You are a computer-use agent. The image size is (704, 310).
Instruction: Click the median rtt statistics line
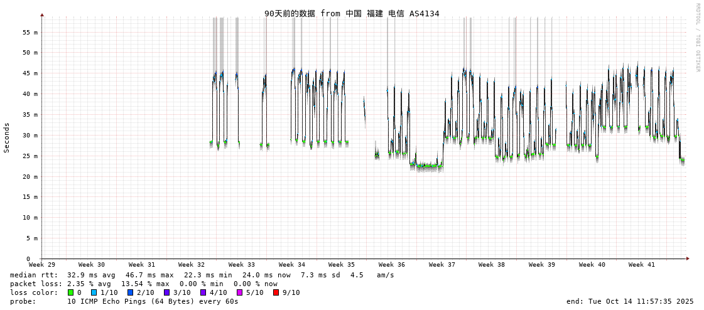(202, 275)
